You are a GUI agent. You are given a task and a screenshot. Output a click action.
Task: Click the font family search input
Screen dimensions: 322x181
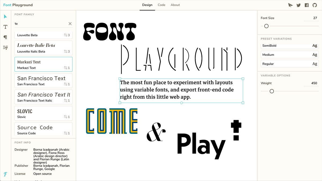[x=40, y=24]
